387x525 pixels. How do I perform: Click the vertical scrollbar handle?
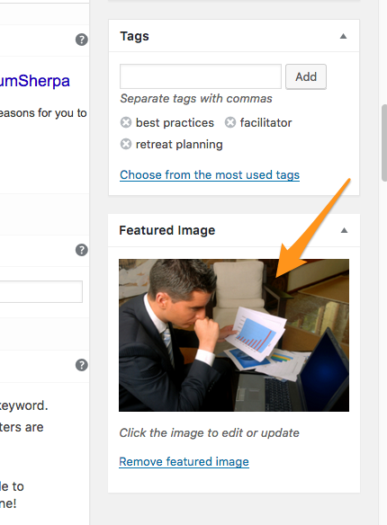pyautogui.click(x=384, y=143)
